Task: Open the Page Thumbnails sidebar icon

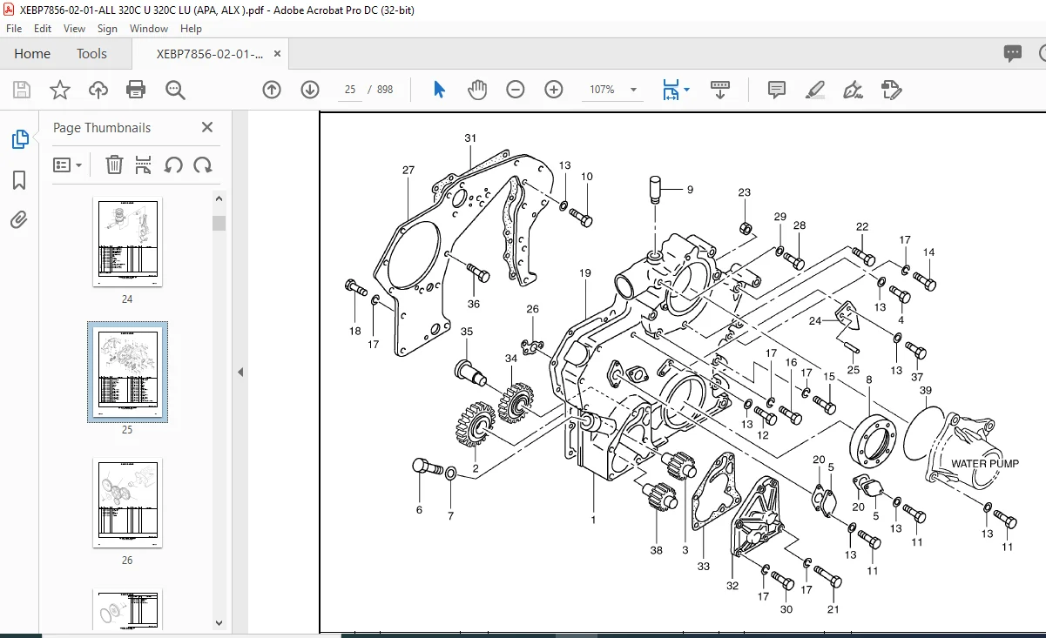Action: point(19,139)
